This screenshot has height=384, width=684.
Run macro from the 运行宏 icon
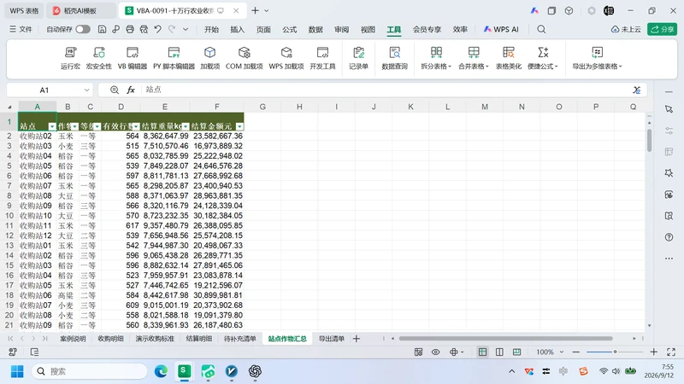tap(70, 58)
